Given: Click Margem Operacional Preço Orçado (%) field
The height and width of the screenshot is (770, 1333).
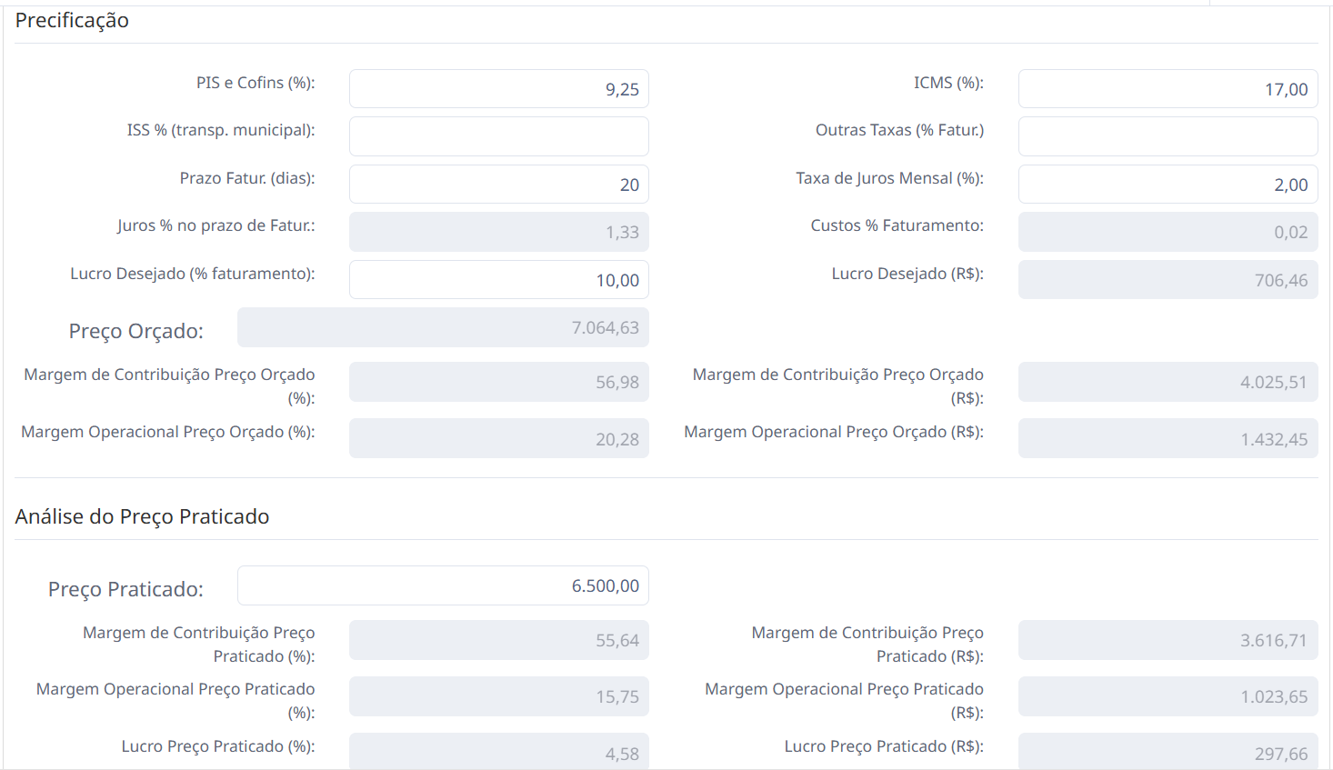Looking at the screenshot, I should click(x=498, y=438).
